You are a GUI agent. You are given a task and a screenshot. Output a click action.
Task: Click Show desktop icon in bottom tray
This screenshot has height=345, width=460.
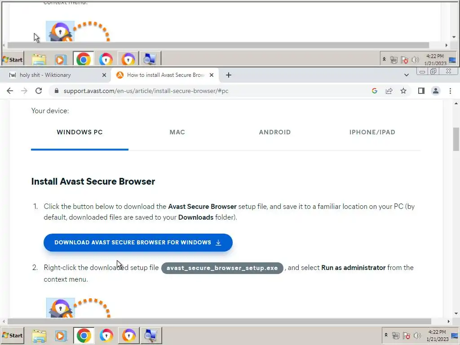[x=455, y=335]
